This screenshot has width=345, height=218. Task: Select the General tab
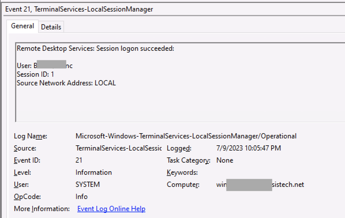pos(22,26)
